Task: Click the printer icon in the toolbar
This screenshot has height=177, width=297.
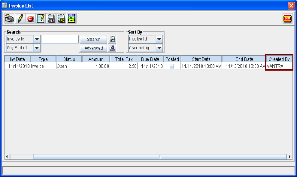Action: coord(9,19)
